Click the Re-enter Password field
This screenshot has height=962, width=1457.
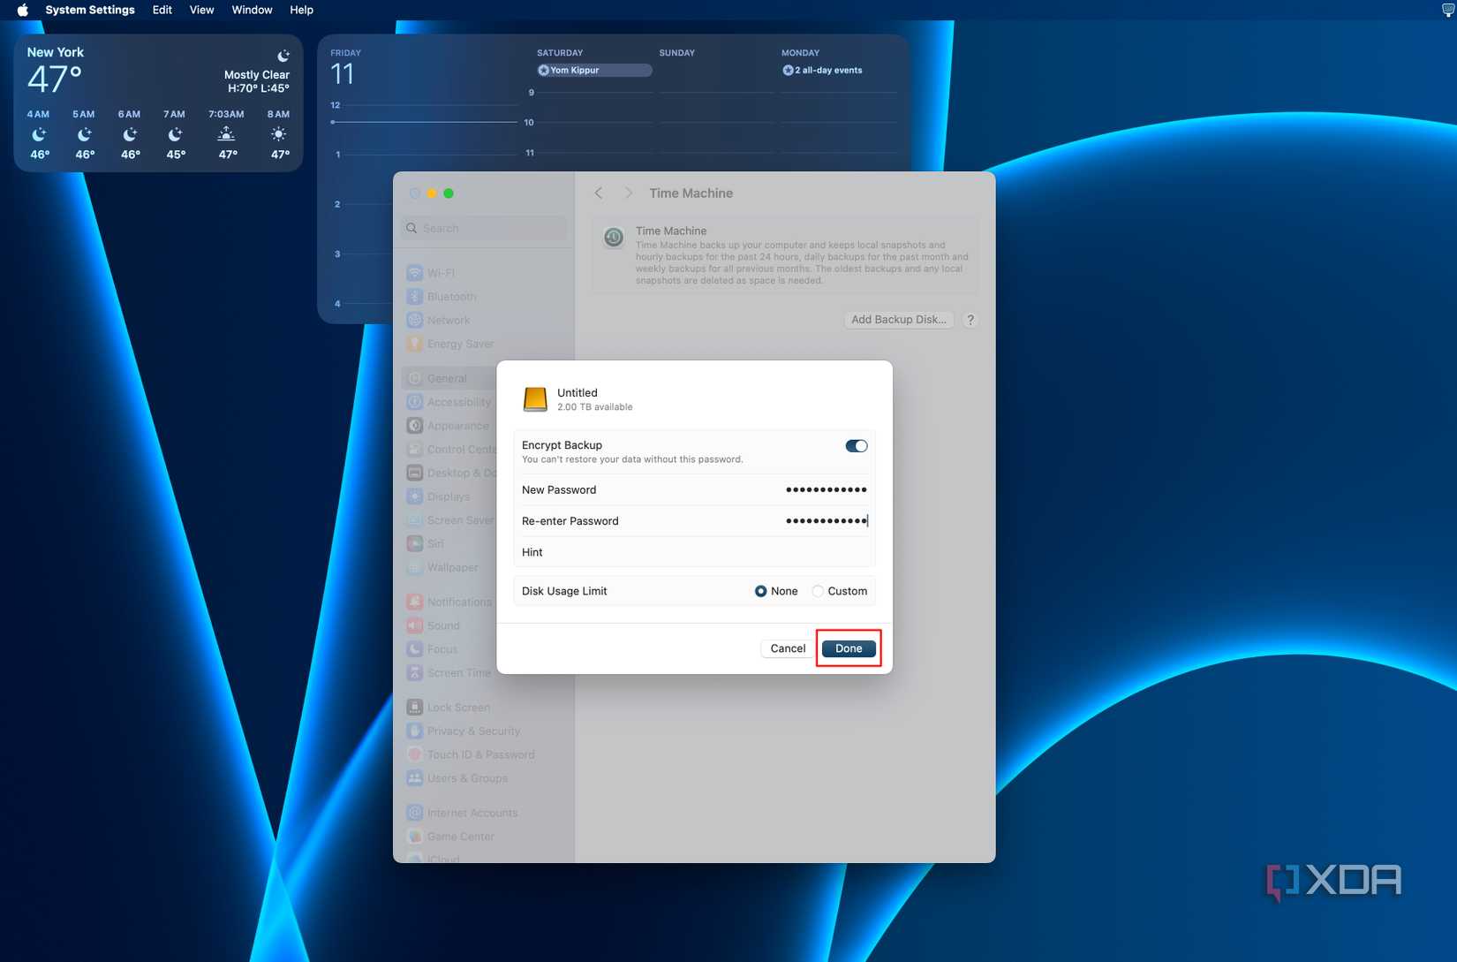click(x=694, y=521)
